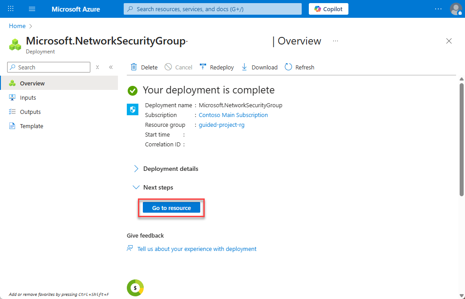The width and height of the screenshot is (465, 299).
Task: Click the Microsoft Azure home title
Action: coord(76,9)
